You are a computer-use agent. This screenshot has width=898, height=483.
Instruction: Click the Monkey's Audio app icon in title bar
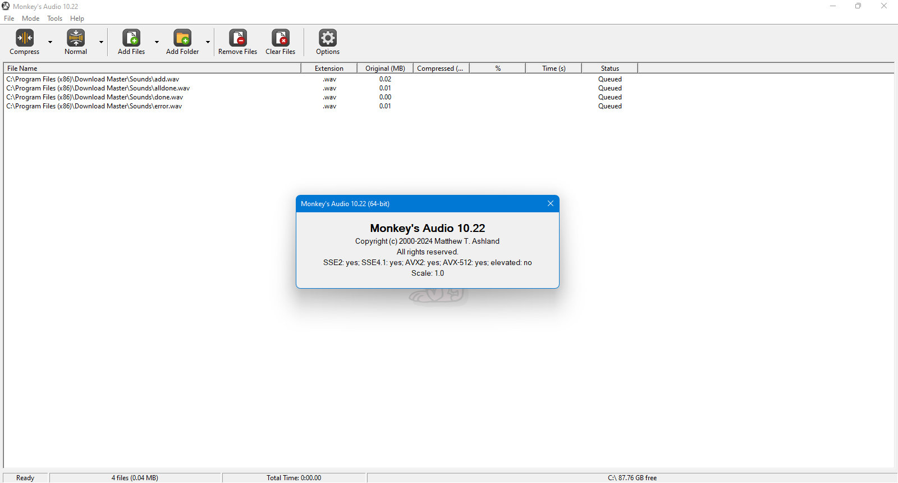[6, 6]
